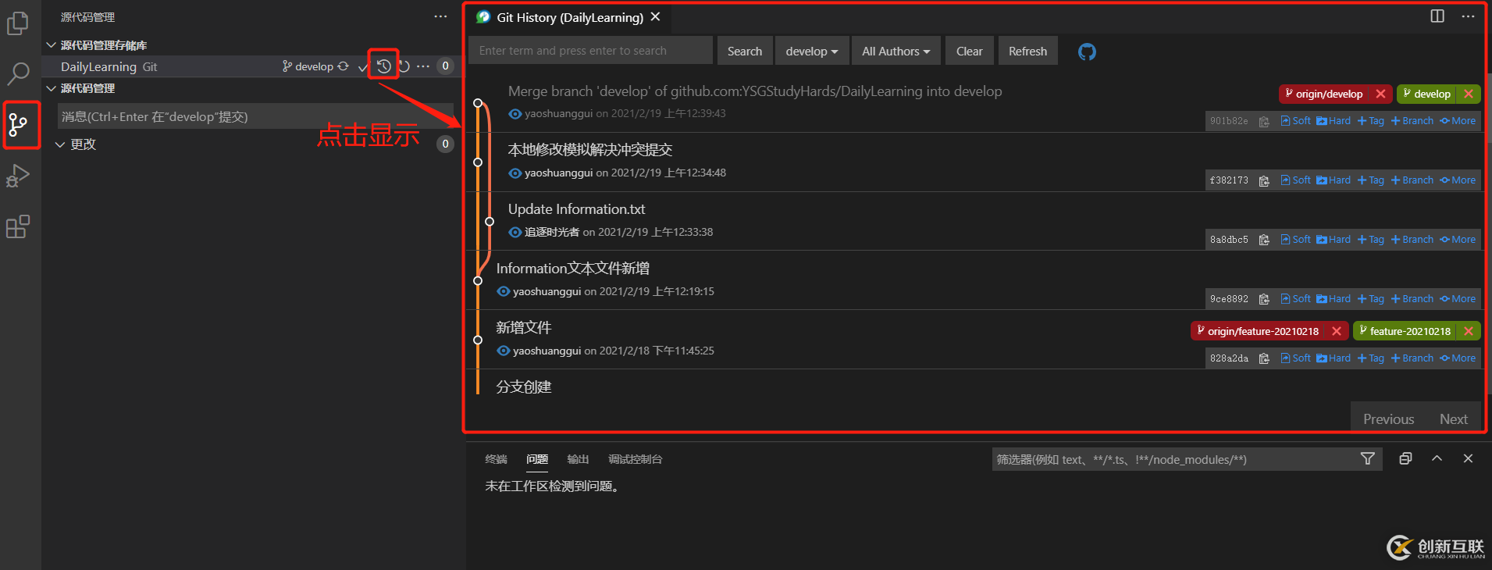Open more actions for DailyLearning repository

(423, 66)
